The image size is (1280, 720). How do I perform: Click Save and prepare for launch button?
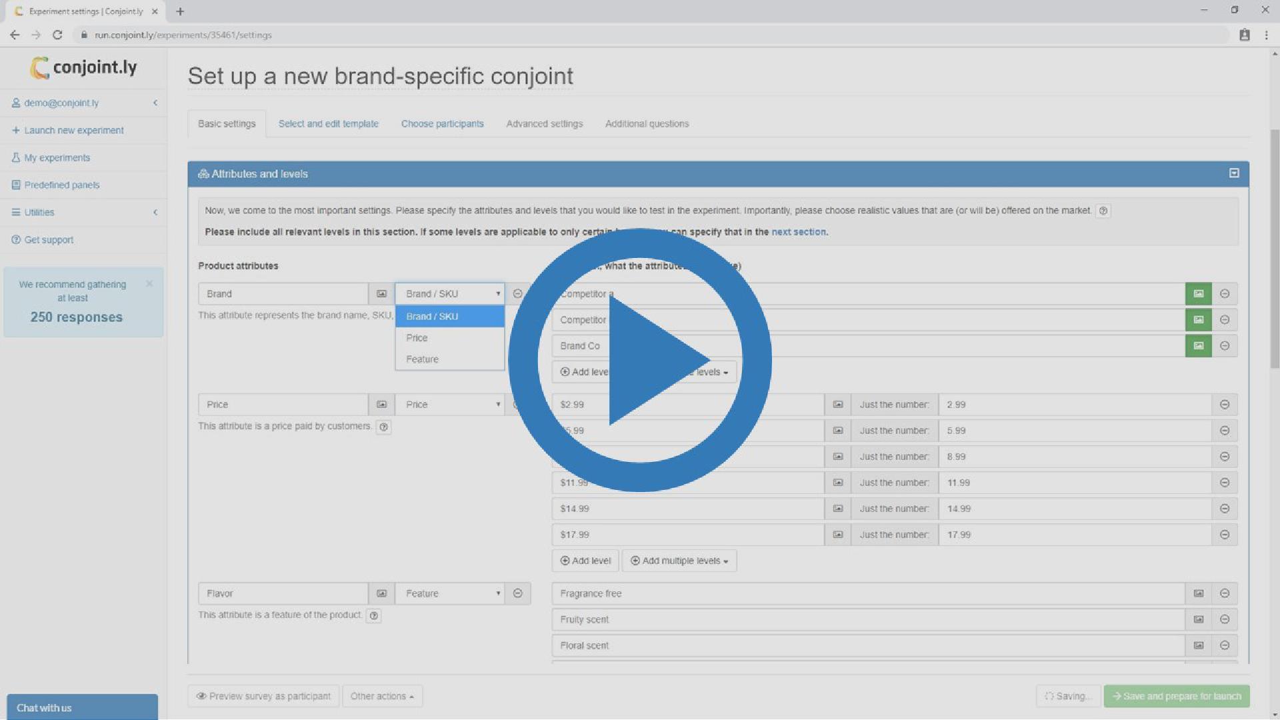pyautogui.click(x=1177, y=696)
